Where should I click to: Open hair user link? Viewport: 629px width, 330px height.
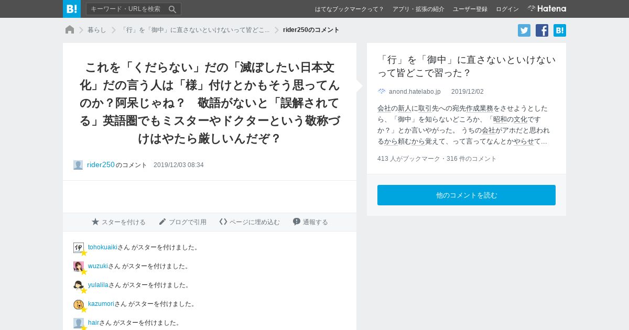pyautogui.click(x=93, y=323)
